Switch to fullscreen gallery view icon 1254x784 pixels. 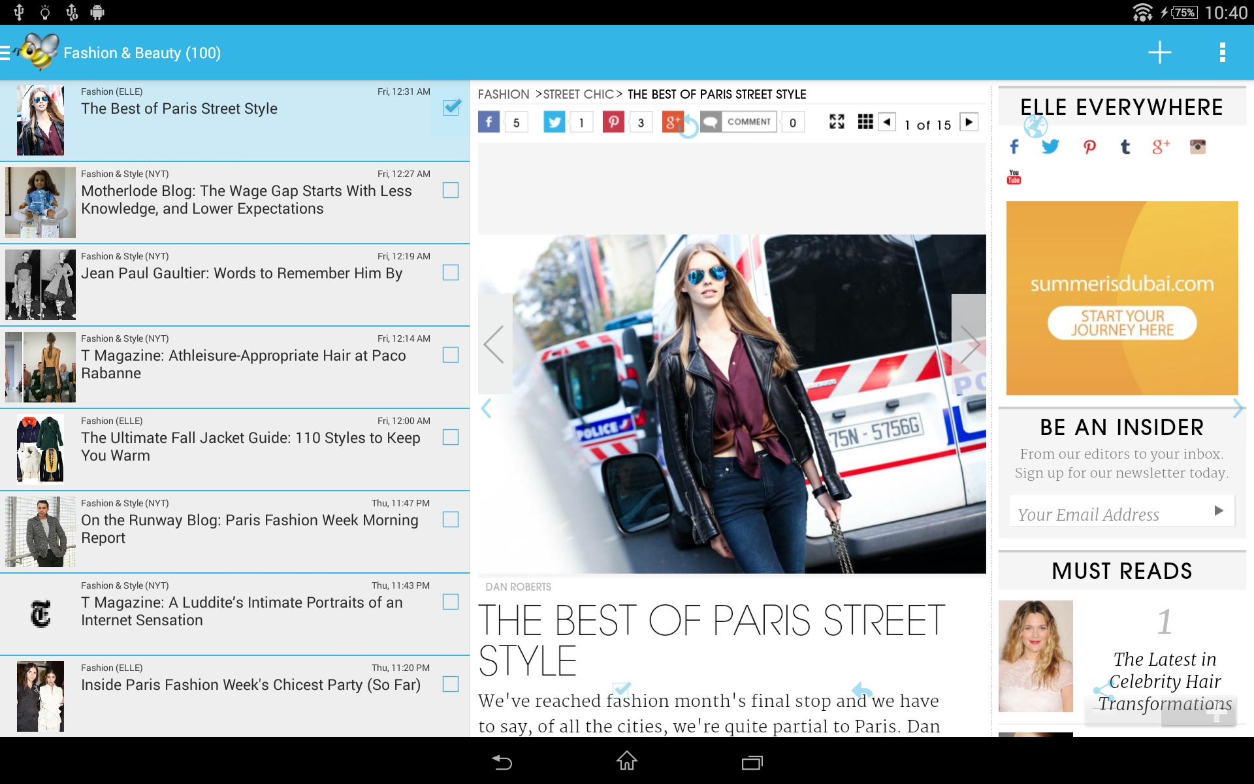point(837,122)
